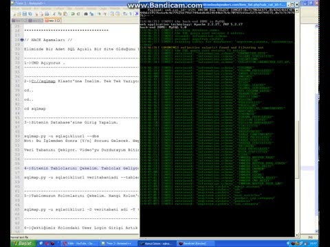Switch to the second Notepad++ document tab

coord(36,21)
